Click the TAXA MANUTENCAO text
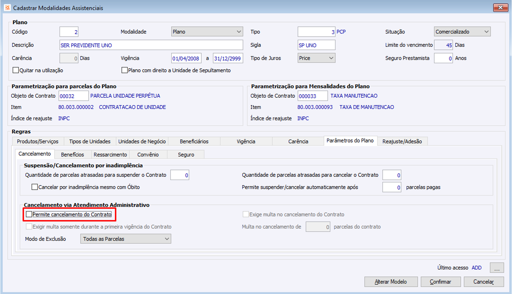Viewport: 512px width, 294px height. tap(354, 96)
